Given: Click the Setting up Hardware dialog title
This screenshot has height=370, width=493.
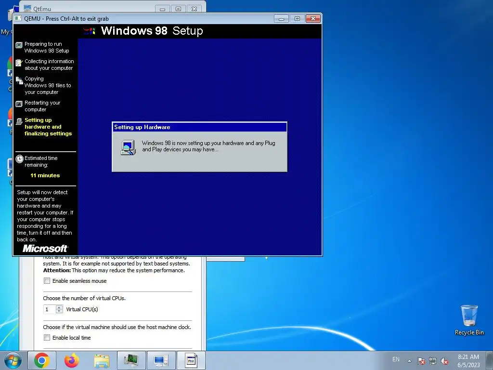Looking at the screenshot, I should click(142, 127).
